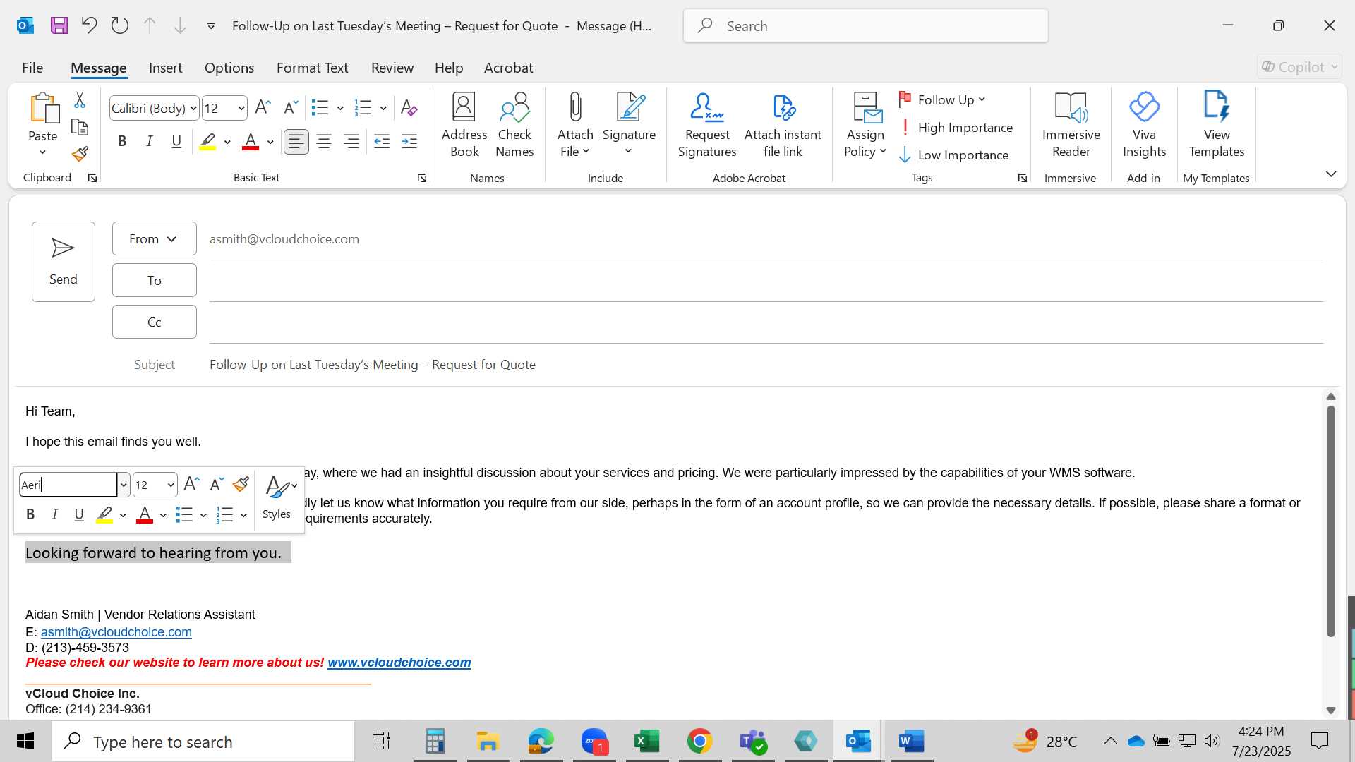Click Check Names icon
Screen dimensions: 1355x762
514,126
